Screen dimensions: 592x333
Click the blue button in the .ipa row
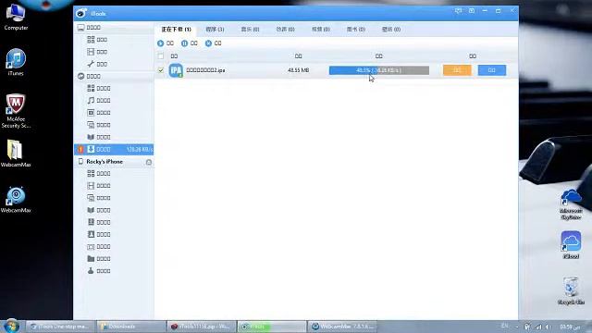tap(492, 70)
